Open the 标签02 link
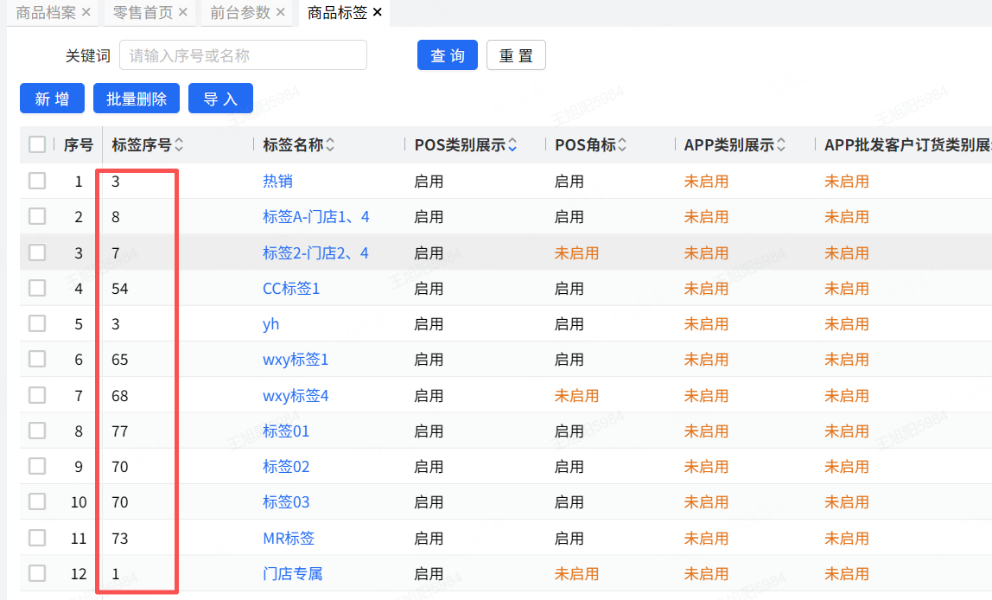 [x=286, y=467]
